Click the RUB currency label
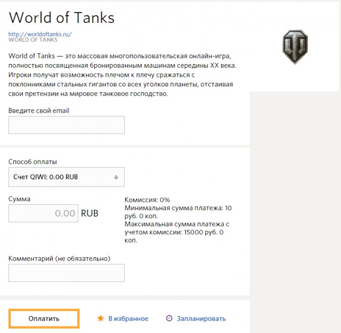This screenshot has width=341, height=333. (90, 213)
